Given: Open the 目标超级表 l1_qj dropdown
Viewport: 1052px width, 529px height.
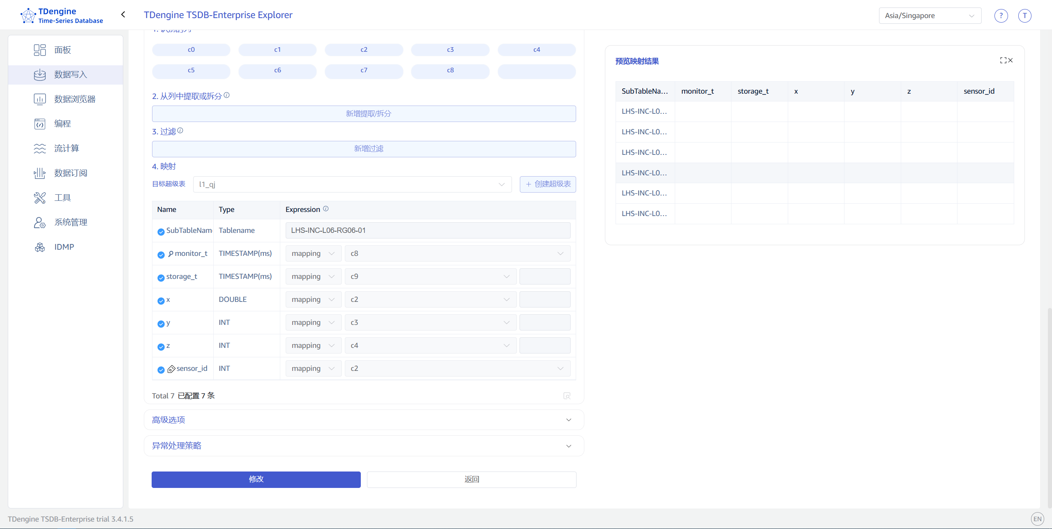Looking at the screenshot, I should click(352, 184).
